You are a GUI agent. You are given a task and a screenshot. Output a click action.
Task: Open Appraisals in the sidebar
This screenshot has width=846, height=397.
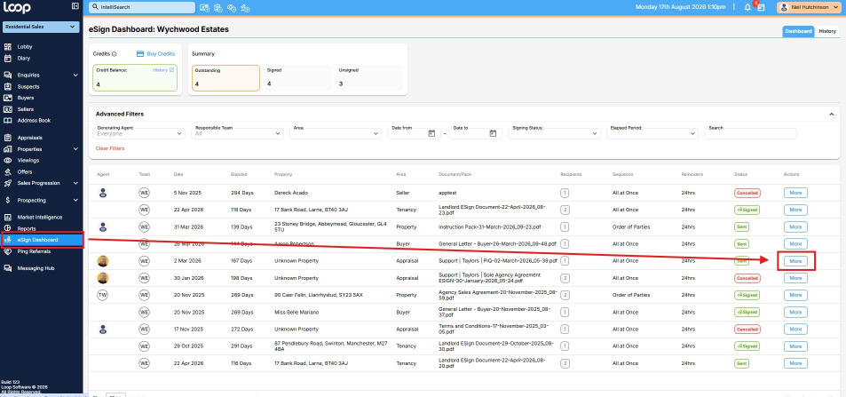tap(29, 138)
